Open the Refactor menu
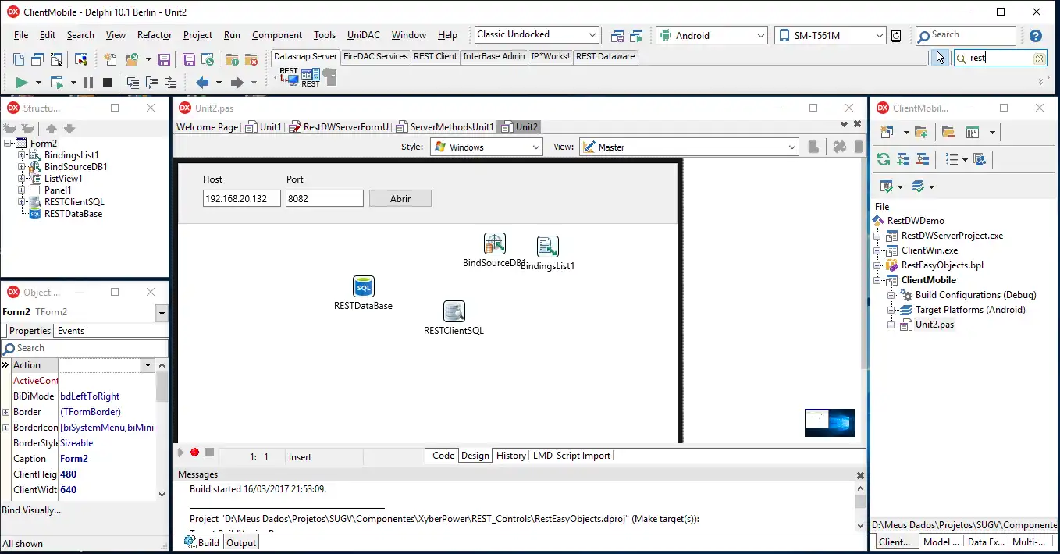The width and height of the screenshot is (1060, 554). (x=155, y=35)
